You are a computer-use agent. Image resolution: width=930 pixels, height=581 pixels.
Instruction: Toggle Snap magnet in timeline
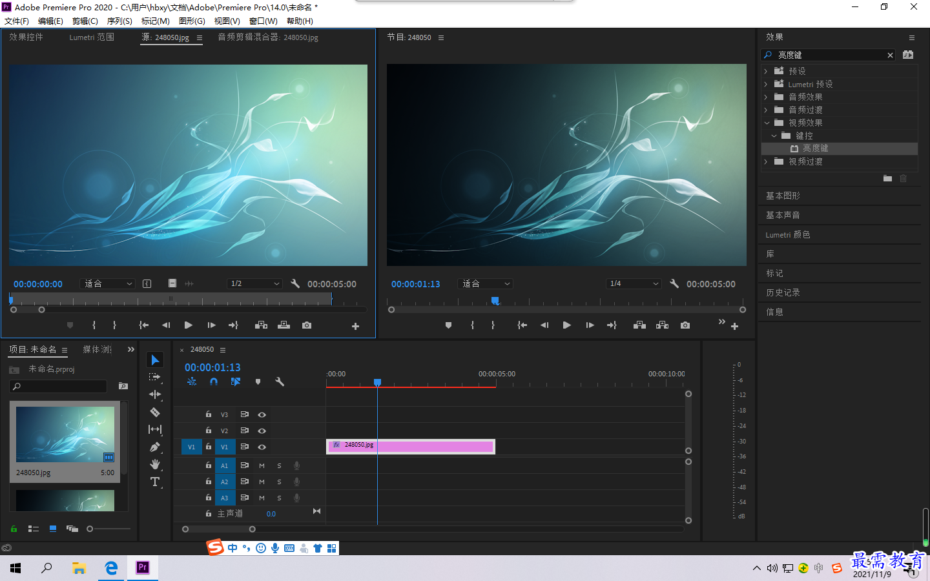tap(214, 382)
